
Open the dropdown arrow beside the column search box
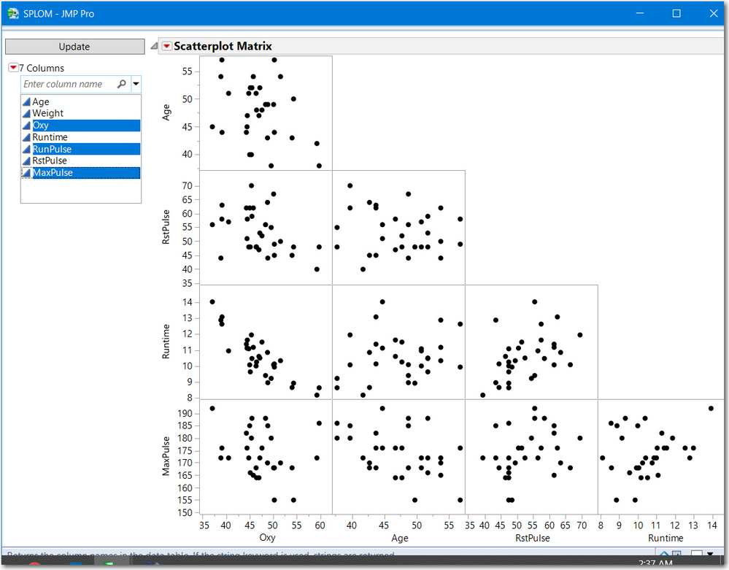click(x=135, y=83)
